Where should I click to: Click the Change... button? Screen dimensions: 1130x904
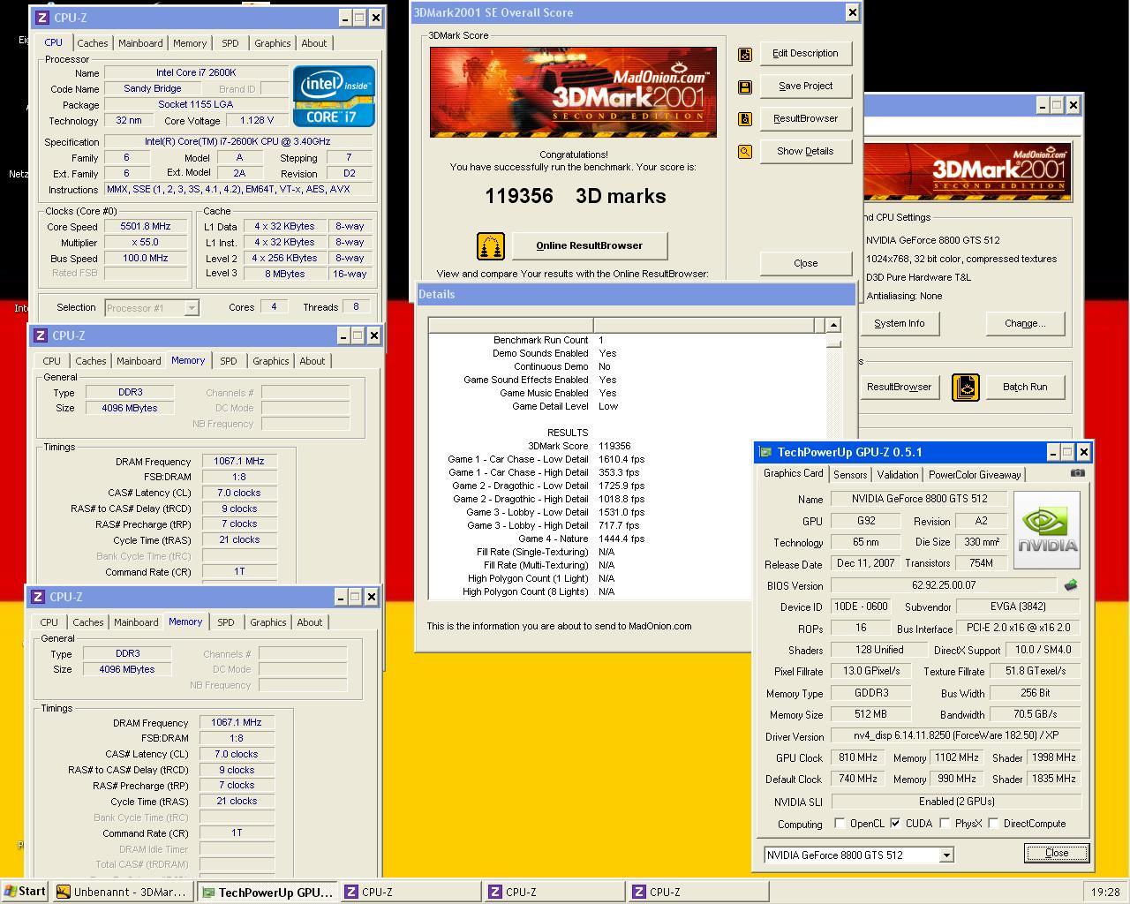[1025, 323]
